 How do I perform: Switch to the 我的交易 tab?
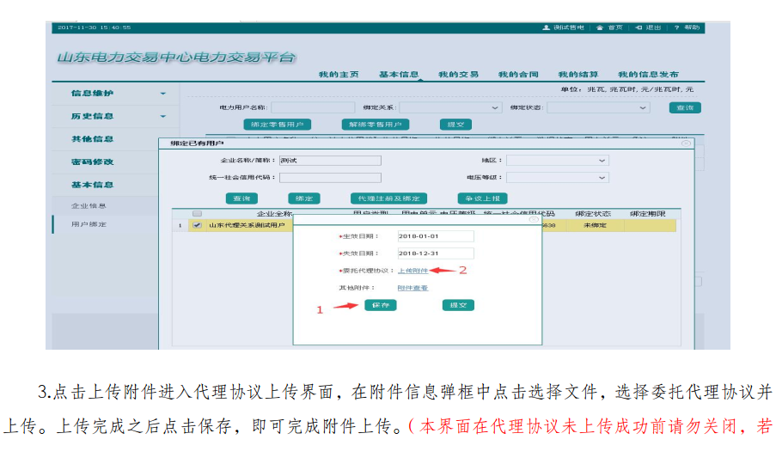click(458, 75)
